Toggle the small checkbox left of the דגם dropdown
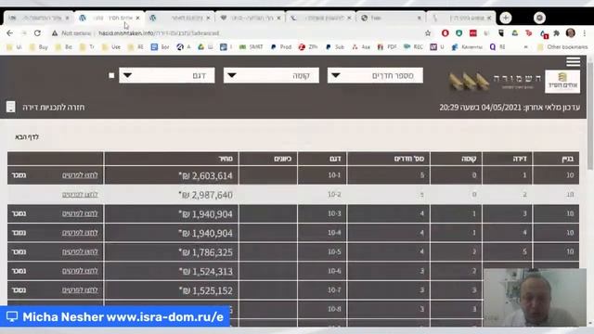 click(111, 75)
